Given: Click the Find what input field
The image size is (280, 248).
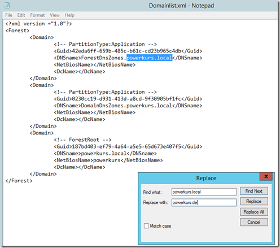Looking at the screenshot, I should (204, 192).
